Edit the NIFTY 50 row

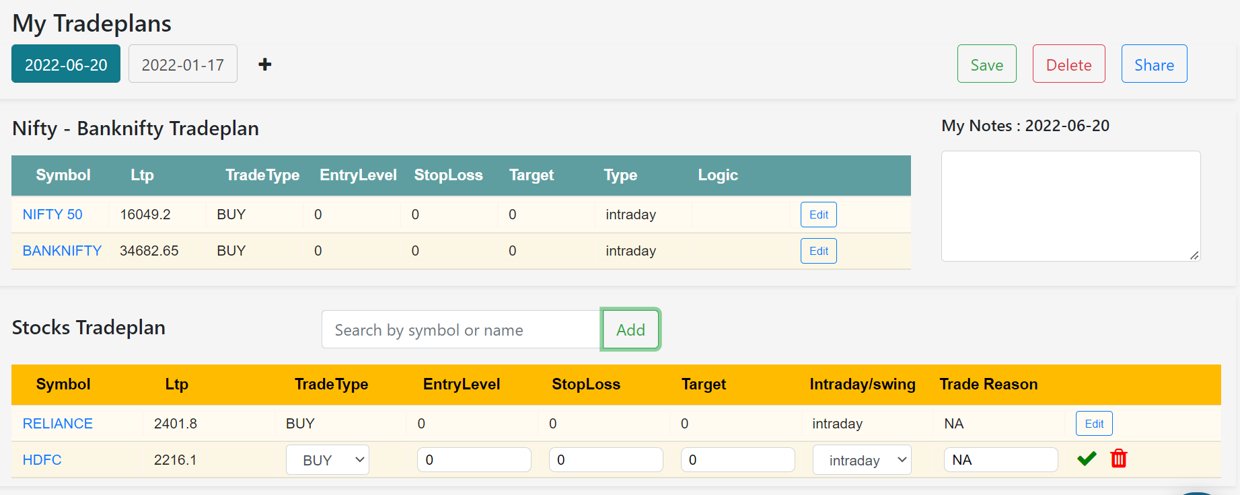[x=819, y=215]
